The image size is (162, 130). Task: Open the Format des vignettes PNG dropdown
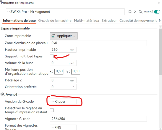pos(63,127)
